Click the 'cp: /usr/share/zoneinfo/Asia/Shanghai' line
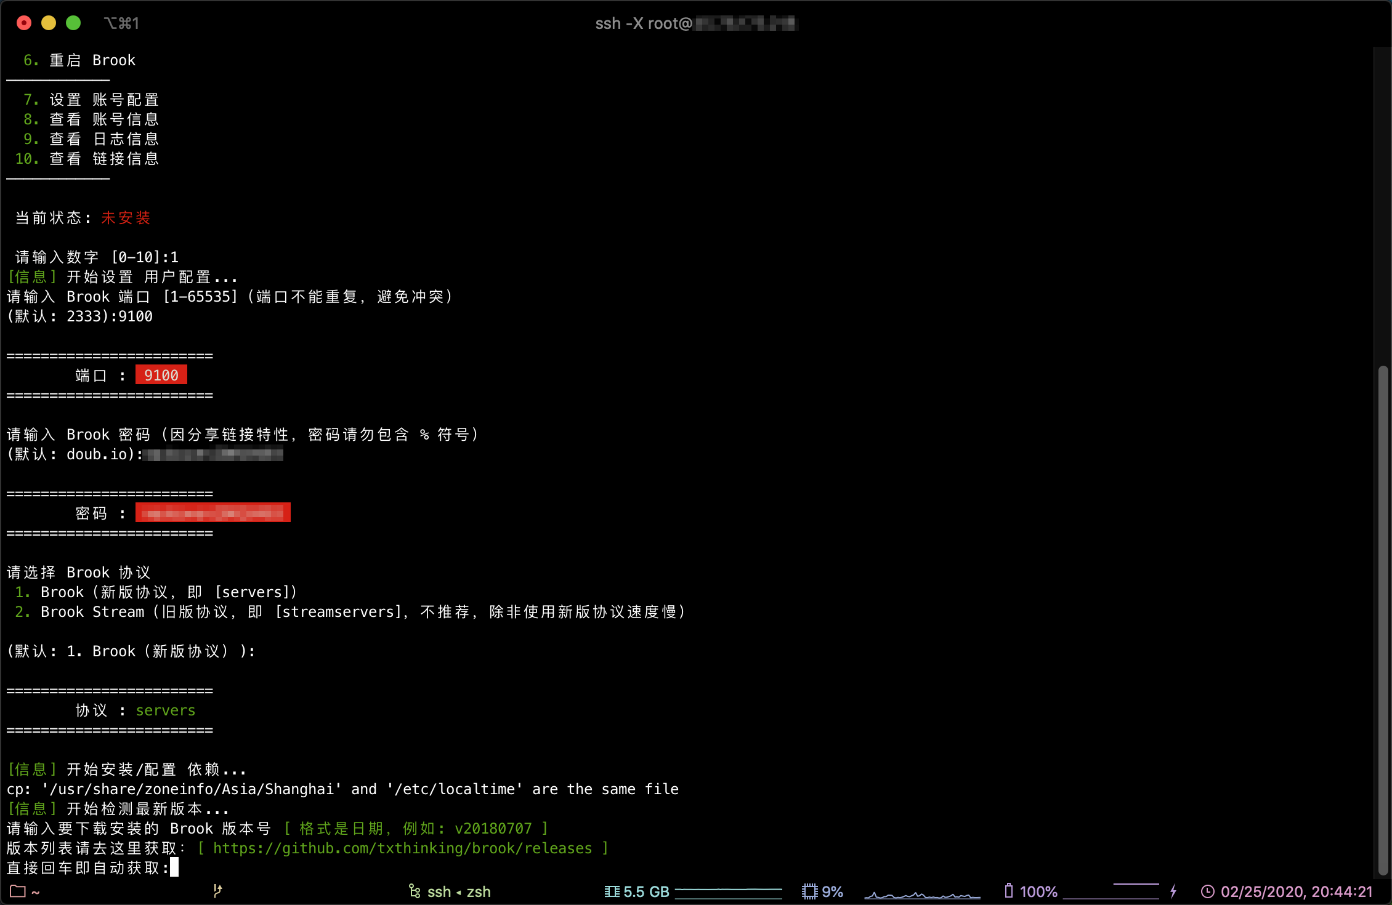Image resolution: width=1392 pixels, height=905 pixels. (342, 789)
